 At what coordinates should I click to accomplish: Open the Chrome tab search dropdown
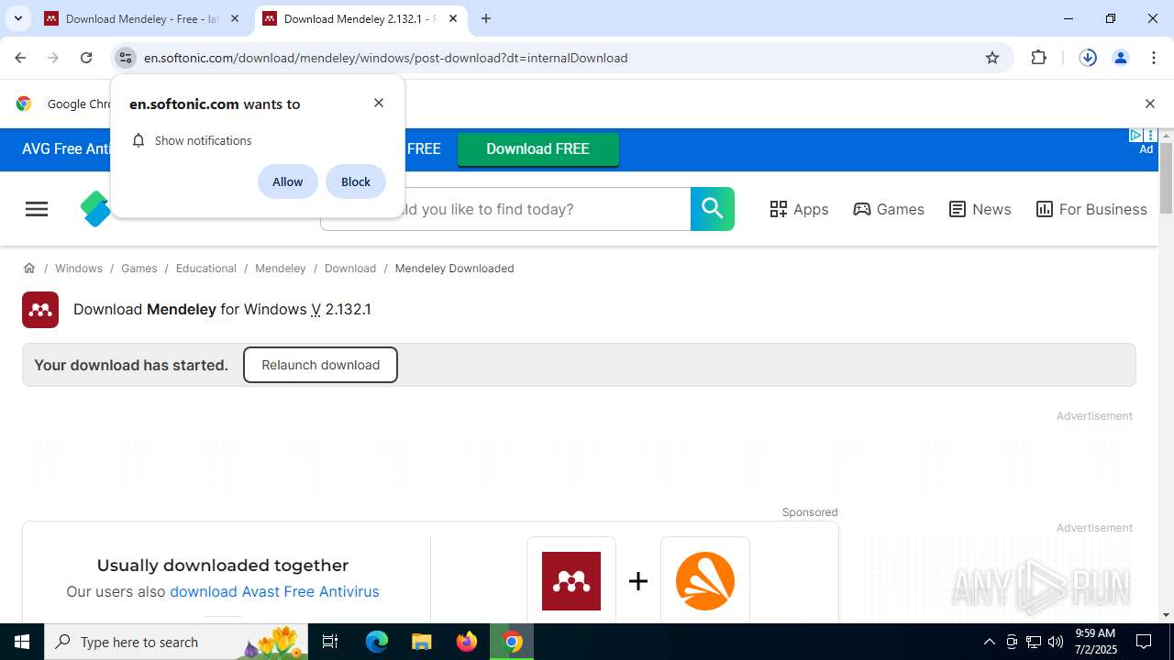17,18
